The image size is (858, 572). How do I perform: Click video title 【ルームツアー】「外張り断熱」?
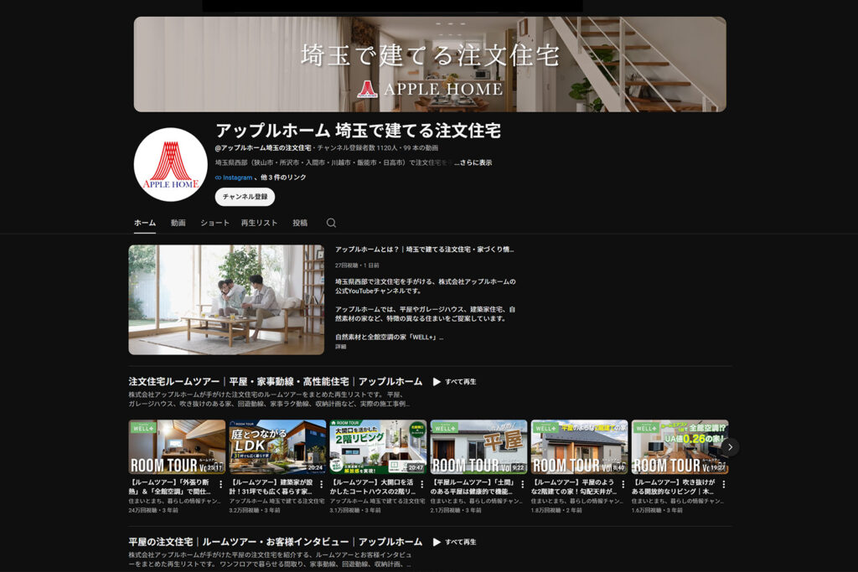170,487
